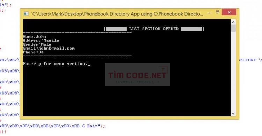
Task: Close the Phonebook Directory console window
Action: 229,12
